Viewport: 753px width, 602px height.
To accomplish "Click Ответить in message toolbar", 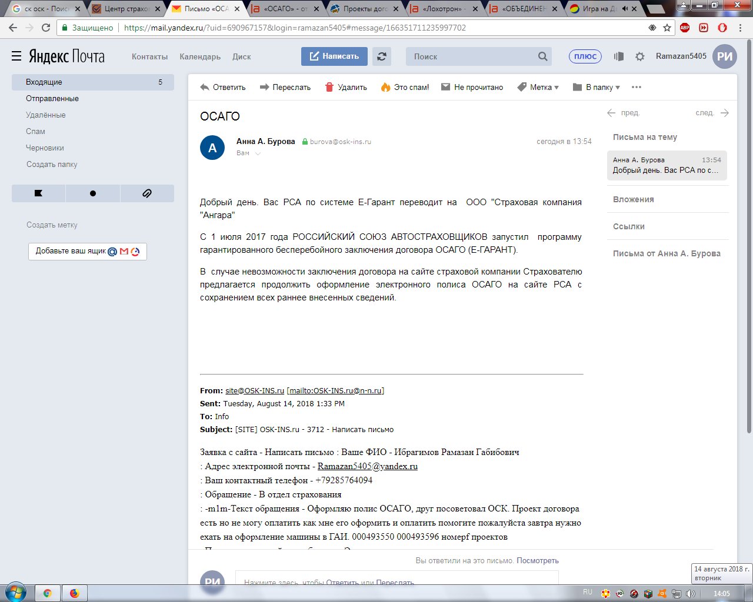I will (x=223, y=87).
